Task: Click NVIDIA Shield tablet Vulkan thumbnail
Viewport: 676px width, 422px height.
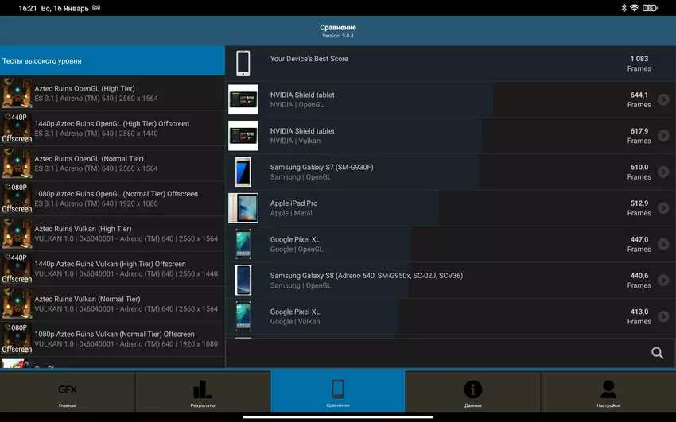Action: click(243, 136)
